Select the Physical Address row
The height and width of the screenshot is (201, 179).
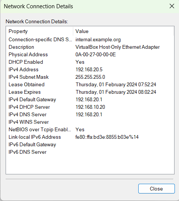pyautogui.click(x=90, y=55)
